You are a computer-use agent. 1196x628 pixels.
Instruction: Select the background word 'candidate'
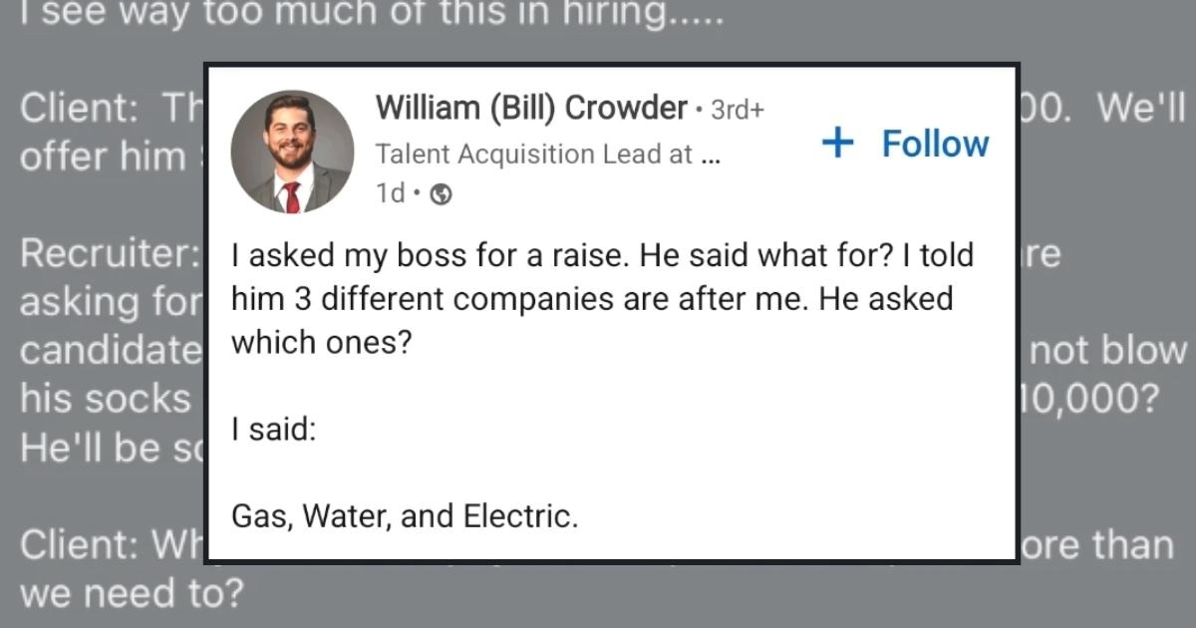[110, 351]
